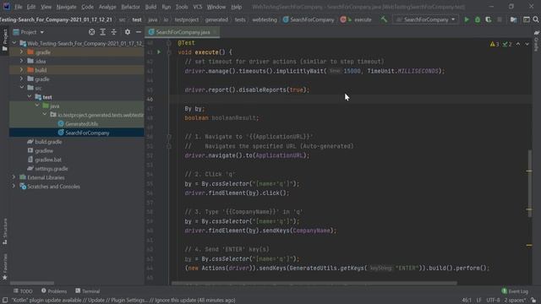Image resolution: width=541 pixels, height=304 pixels.
Task: Go to next highlighted error arrow
Action: [527, 44]
